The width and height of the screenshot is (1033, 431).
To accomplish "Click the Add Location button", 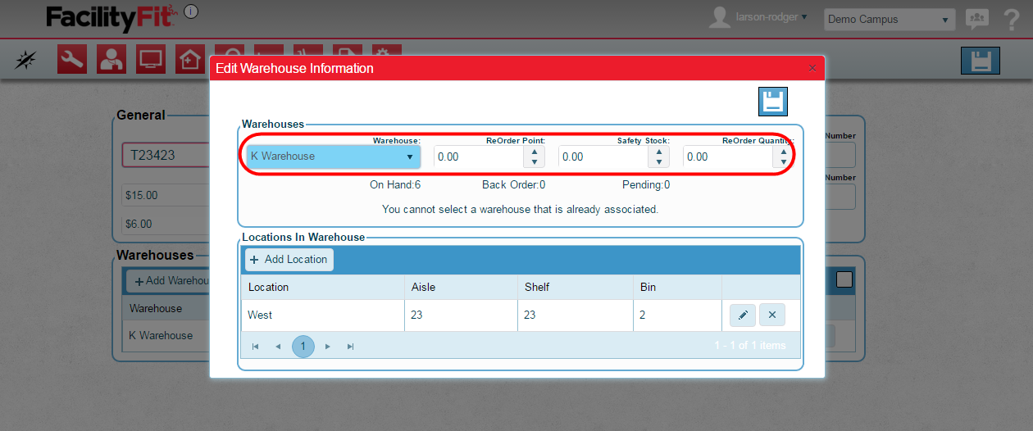I will 289,260.
